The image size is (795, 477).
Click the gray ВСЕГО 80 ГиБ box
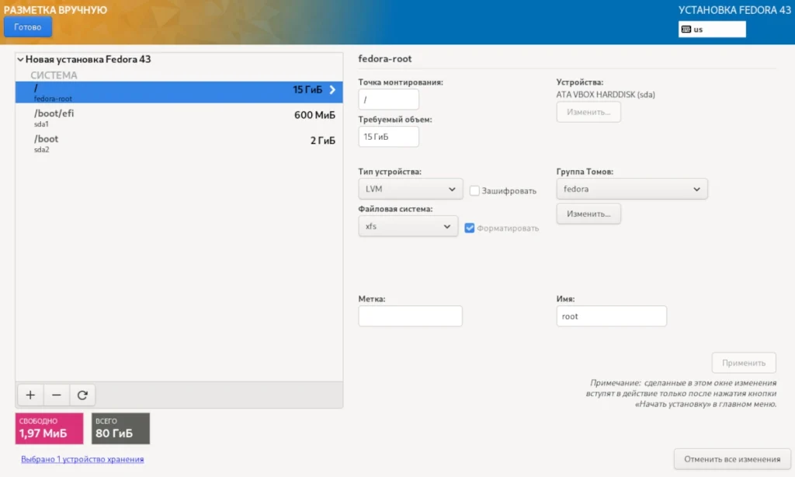pos(120,428)
